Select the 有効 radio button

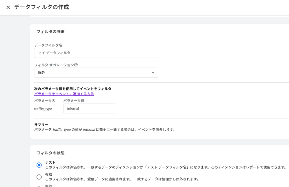39,177
